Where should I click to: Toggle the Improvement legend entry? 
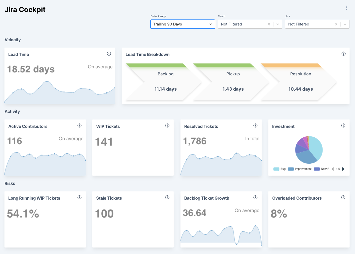click(300, 169)
